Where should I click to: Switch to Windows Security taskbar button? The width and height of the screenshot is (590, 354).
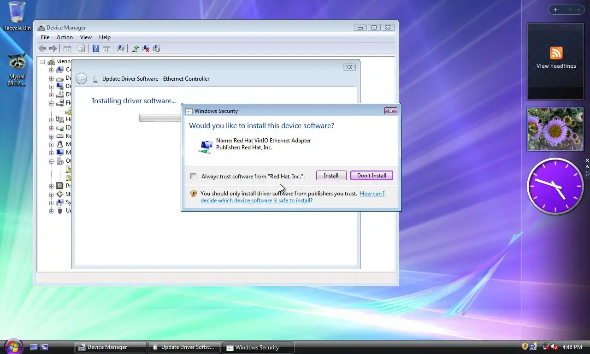(258, 347)
